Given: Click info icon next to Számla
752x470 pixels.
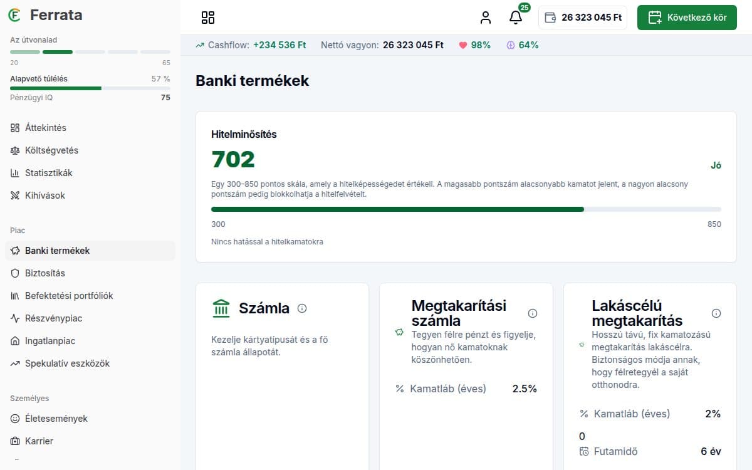Looking at the screenshot, I should pyautogui.click(x=302, y=308).
